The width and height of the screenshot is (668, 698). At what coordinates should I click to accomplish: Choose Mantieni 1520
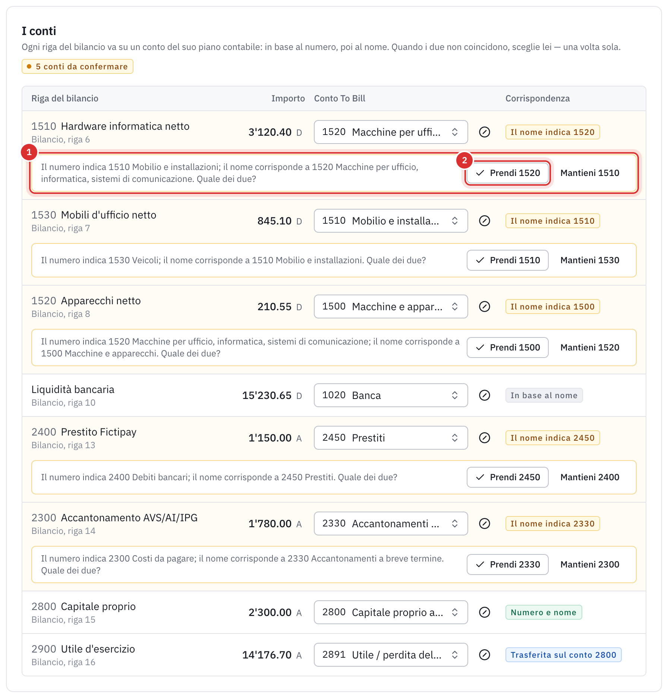590,348
